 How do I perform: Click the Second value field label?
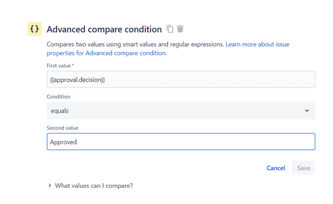click(63, 128)
